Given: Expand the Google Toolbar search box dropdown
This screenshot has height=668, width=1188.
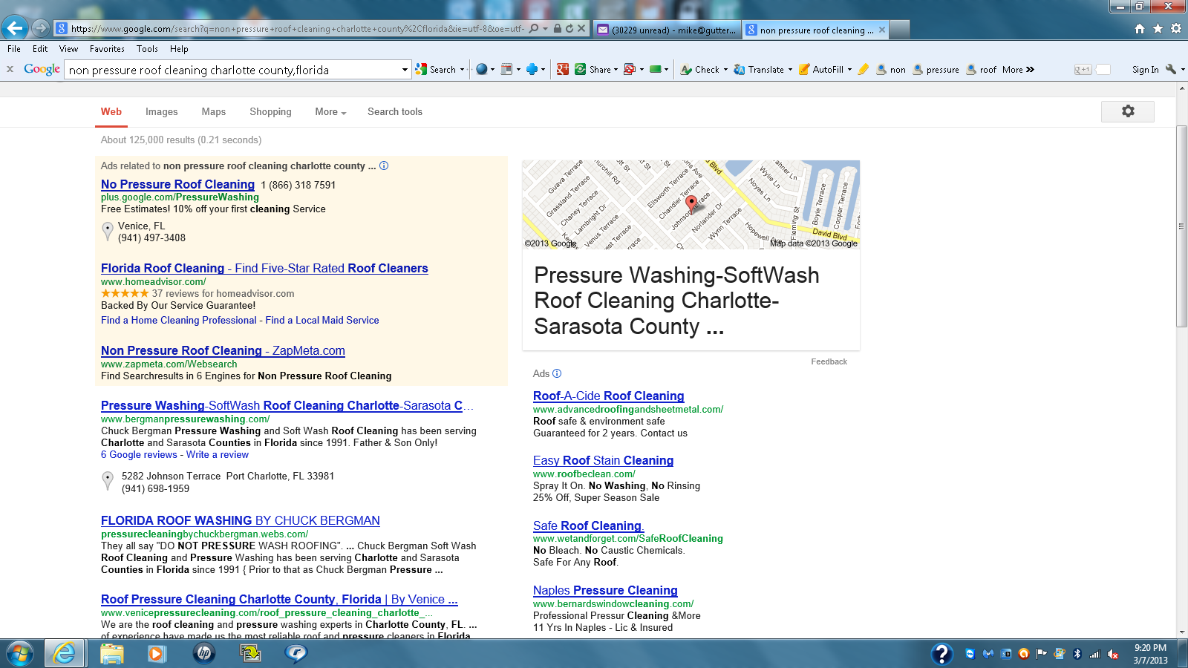Looking at the screenshot, I should pyautogui.click(x=405, y=70).
